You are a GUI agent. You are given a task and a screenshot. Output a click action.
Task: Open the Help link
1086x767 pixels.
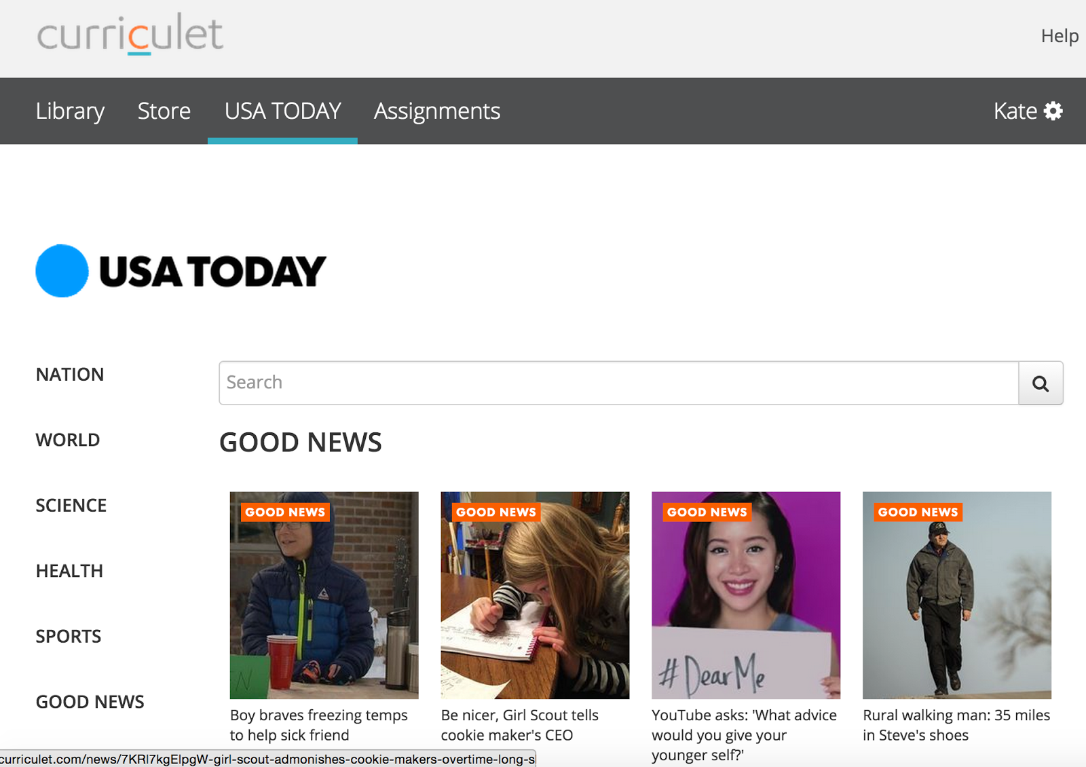point(1060,36)
